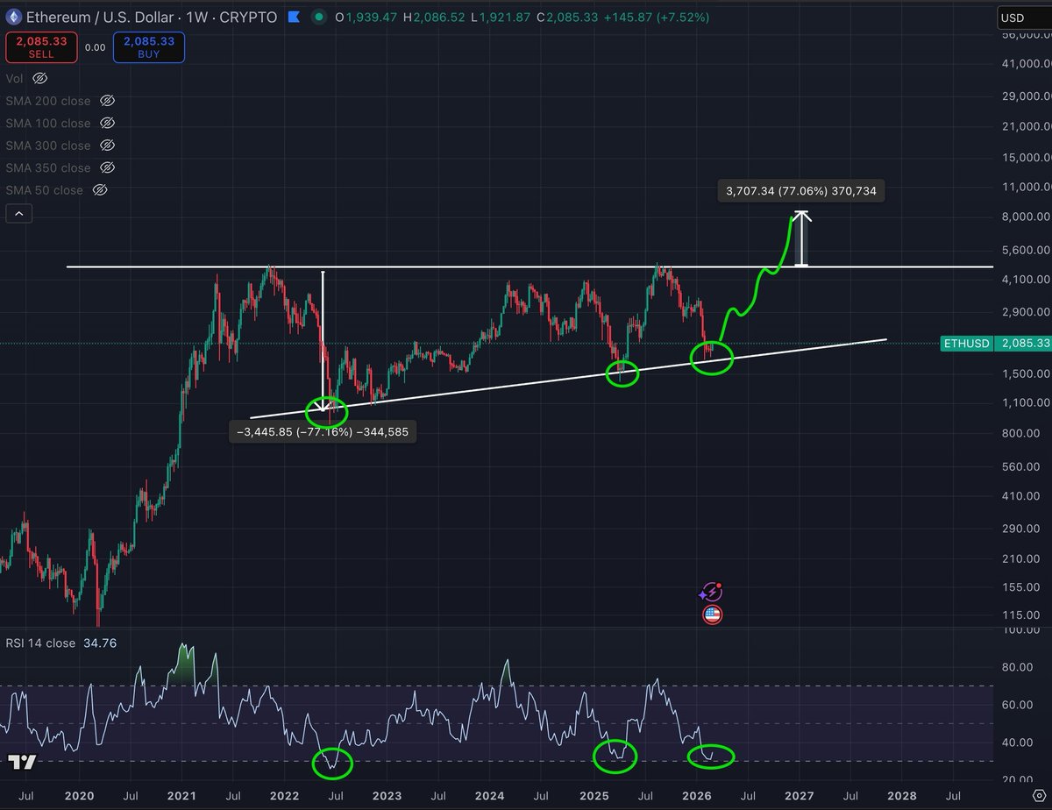
Task: Click the 2026 label on the time axis
Action: pos(696,796)
